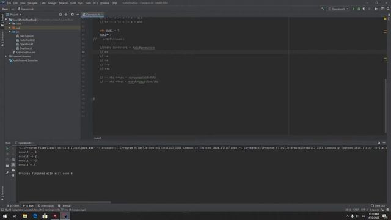Open the Build menu
This screenshot has height=220, width=391.
[73, 3]
